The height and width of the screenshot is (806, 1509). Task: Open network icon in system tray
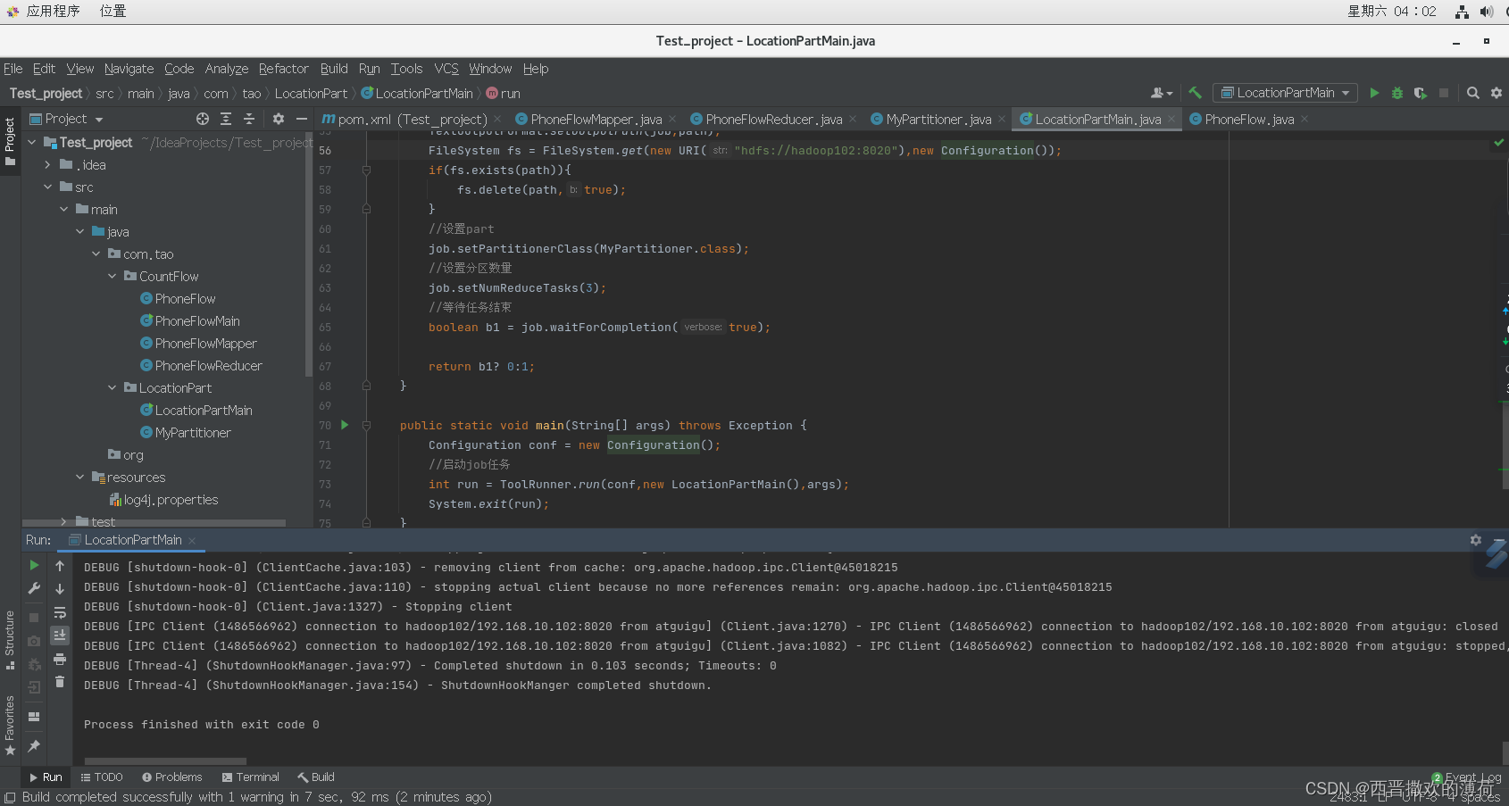tap(1462, 12)
